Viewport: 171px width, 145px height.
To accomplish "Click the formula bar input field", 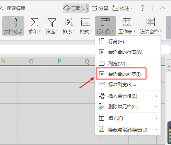I will click(48, 49).
